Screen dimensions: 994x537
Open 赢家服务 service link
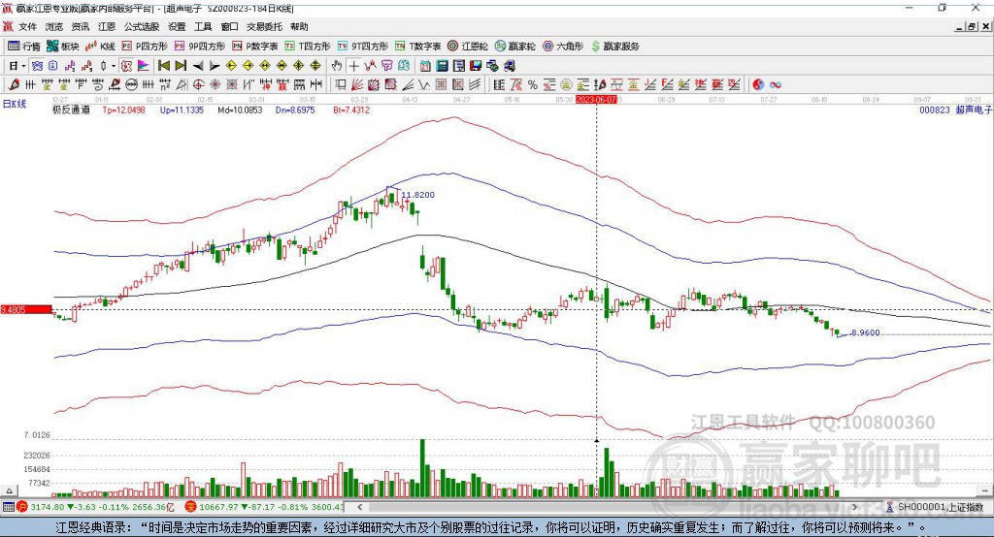point(614,47)
